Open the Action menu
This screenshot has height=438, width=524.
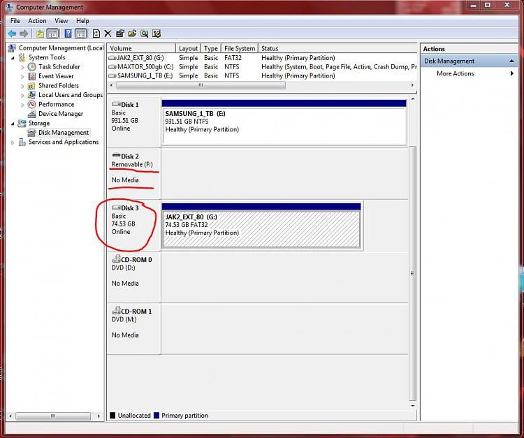click(x=37, y=21)
